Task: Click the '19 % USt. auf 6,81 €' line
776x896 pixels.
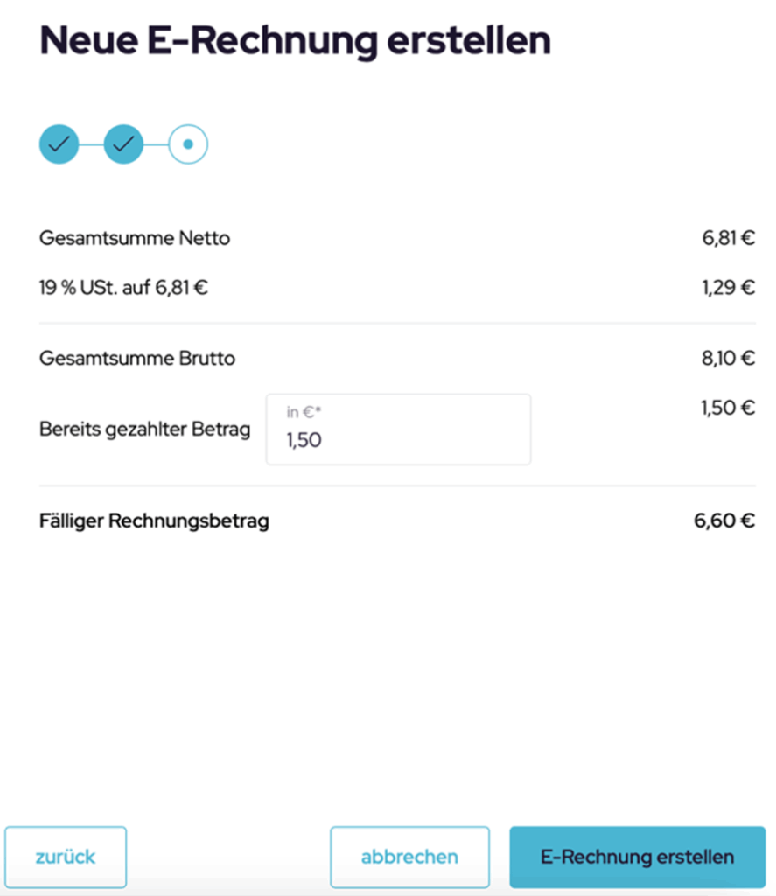Action: tap(123, 287)
